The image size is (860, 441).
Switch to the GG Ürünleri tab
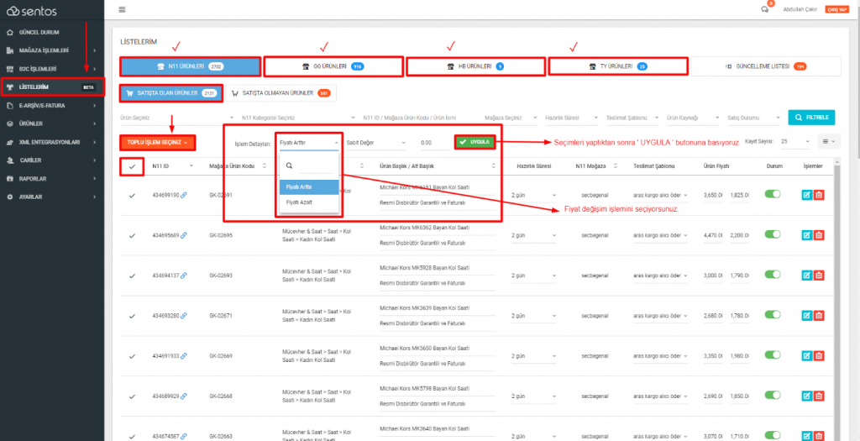tap(333, 66)
